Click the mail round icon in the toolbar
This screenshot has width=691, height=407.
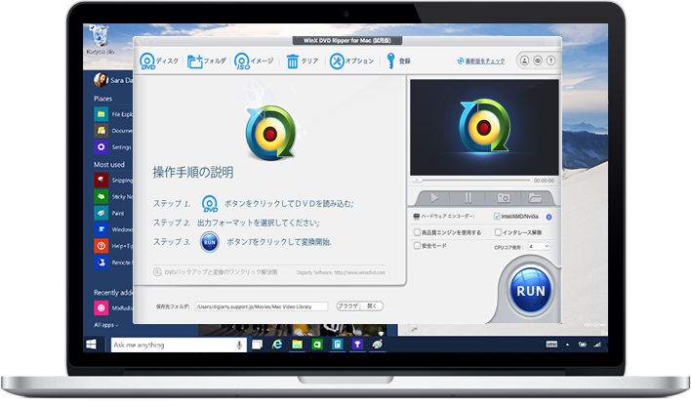pyautogui.click(x=538, y=61)
